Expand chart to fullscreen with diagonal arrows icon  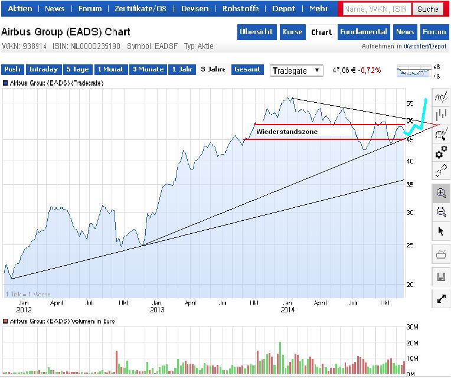pyautogui.click(x=440, y=299)
